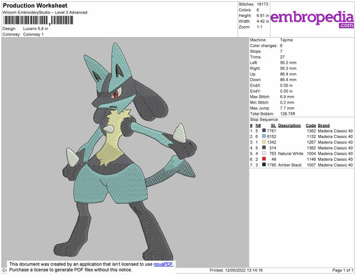Click the design barcode

tap(38, 20)
